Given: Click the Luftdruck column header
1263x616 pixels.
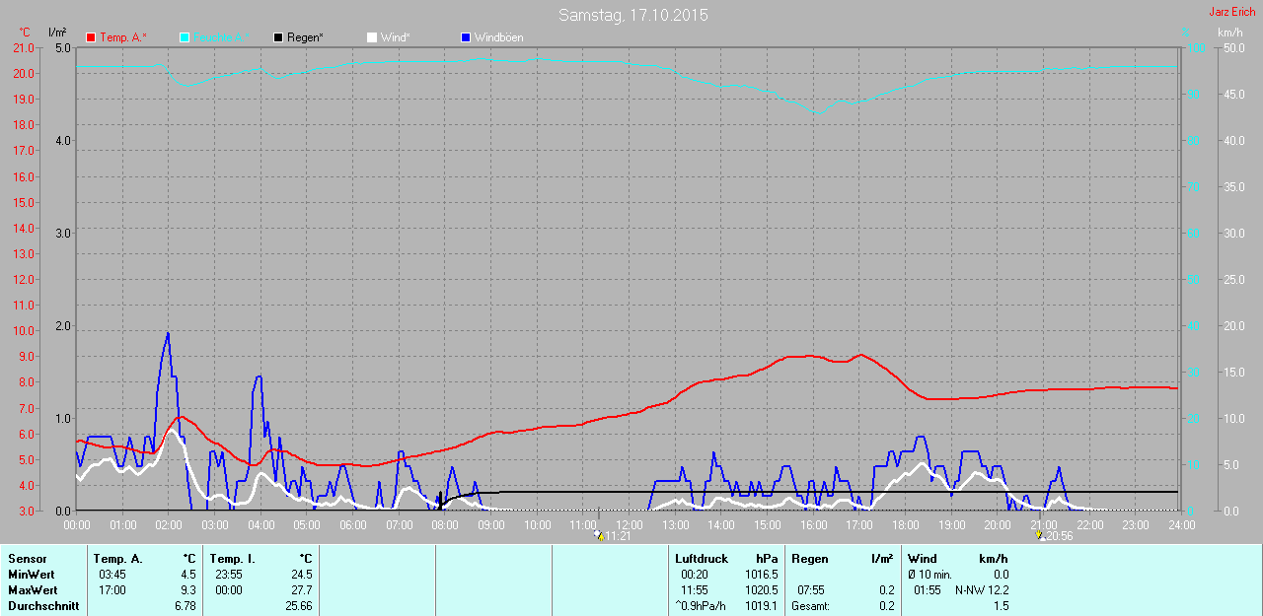Looking at the screenshot, I should [x=702, y=559].
